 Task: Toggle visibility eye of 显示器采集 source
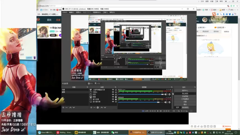113,102
